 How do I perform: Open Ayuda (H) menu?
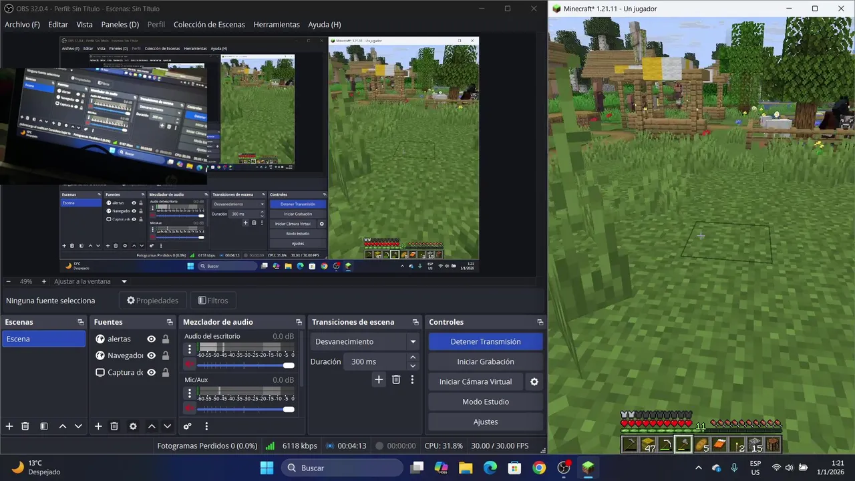tap(325, 24)
